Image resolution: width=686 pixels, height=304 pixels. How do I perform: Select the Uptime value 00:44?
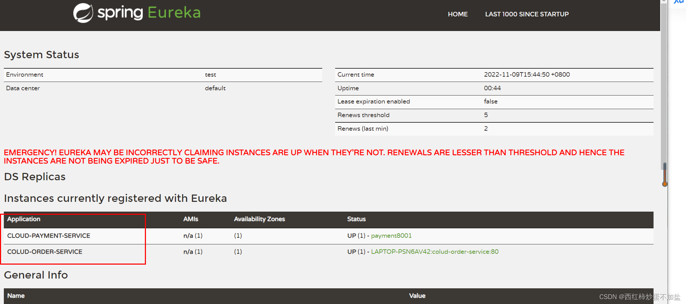click(492, 88)
